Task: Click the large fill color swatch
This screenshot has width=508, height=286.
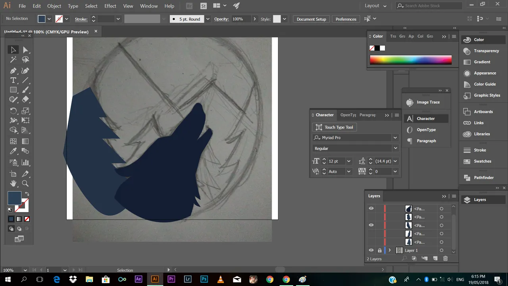Action: [14, 198]
